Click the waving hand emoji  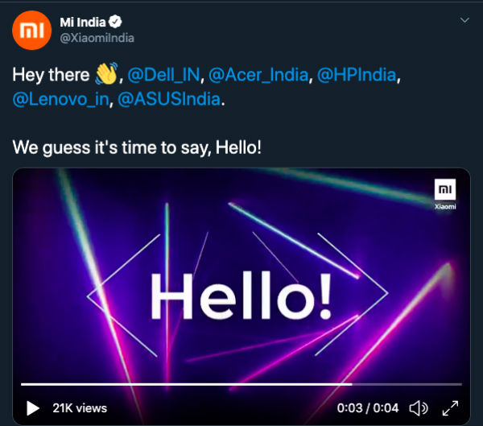(x=106, y=73)
